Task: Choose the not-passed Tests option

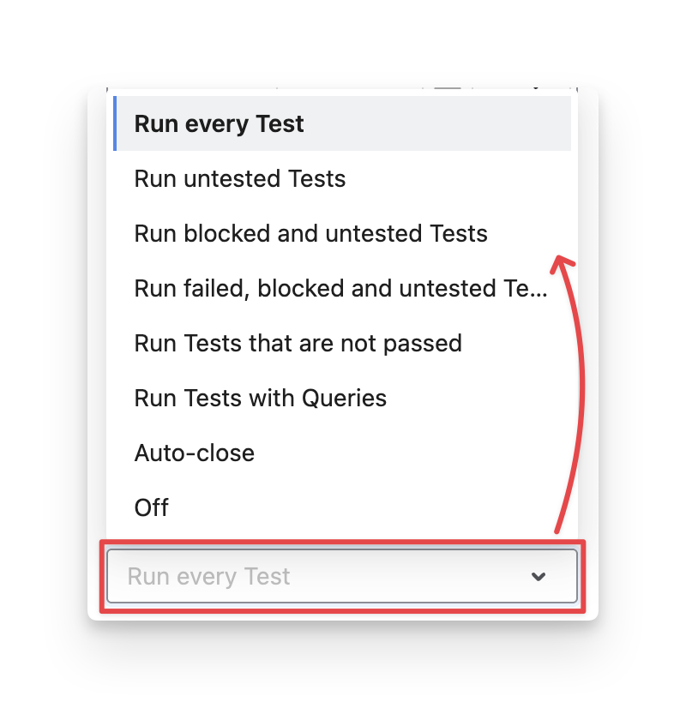Action: (x=298, y=344)
